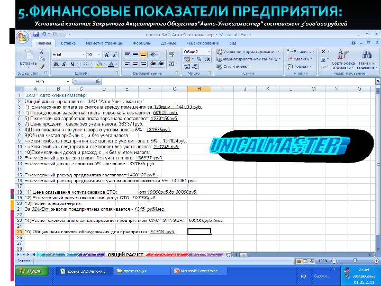Increase the cell indent
The image size is (381, 286).
[x=161, y=64]
